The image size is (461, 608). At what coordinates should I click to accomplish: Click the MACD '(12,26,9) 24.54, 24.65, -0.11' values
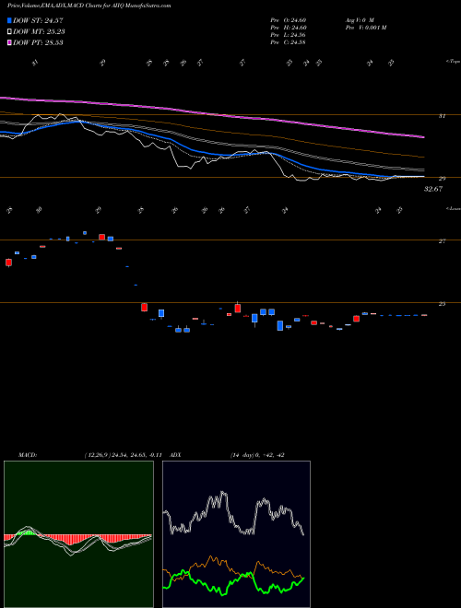[123, 455]
